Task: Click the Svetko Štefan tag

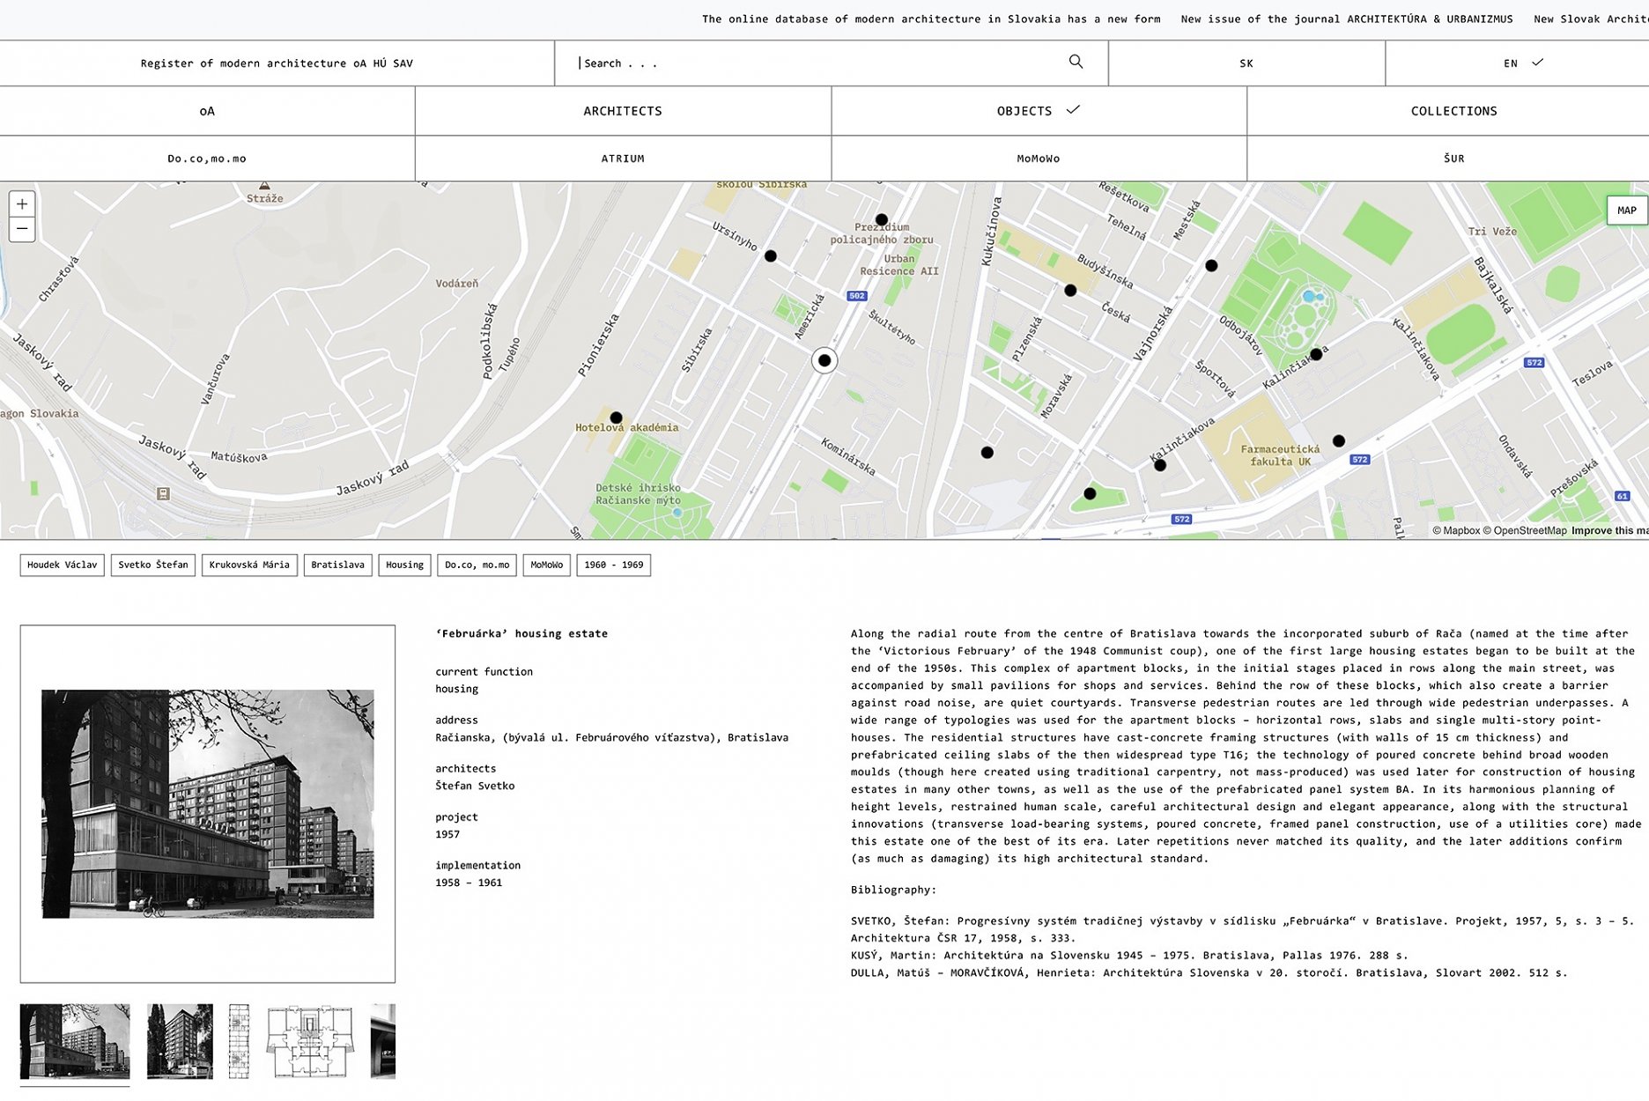Action: (153, 565)
